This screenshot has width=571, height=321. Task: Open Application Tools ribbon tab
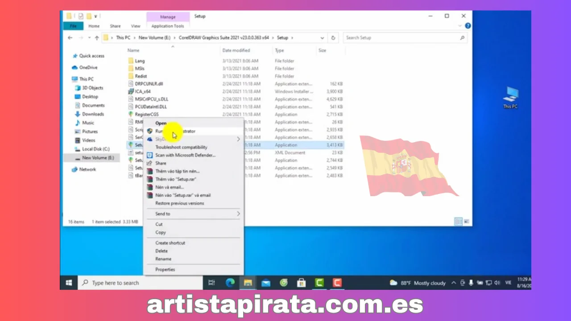click(168, 26)
